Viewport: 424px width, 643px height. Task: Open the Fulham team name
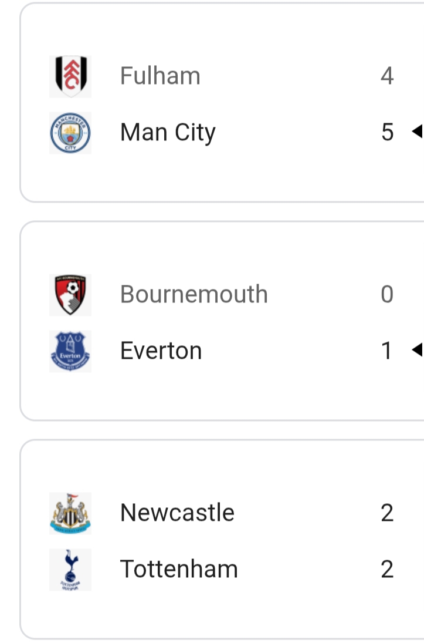pyautogui.click(x=160, y=76)
